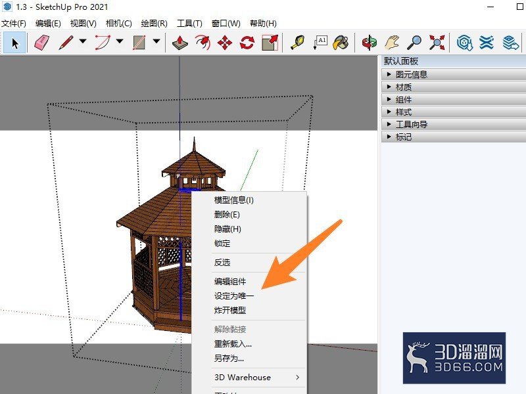Select the Offset tool
The height and width of the screenshot is (394, 526).
pyautogui.click(x=203, y=43)
